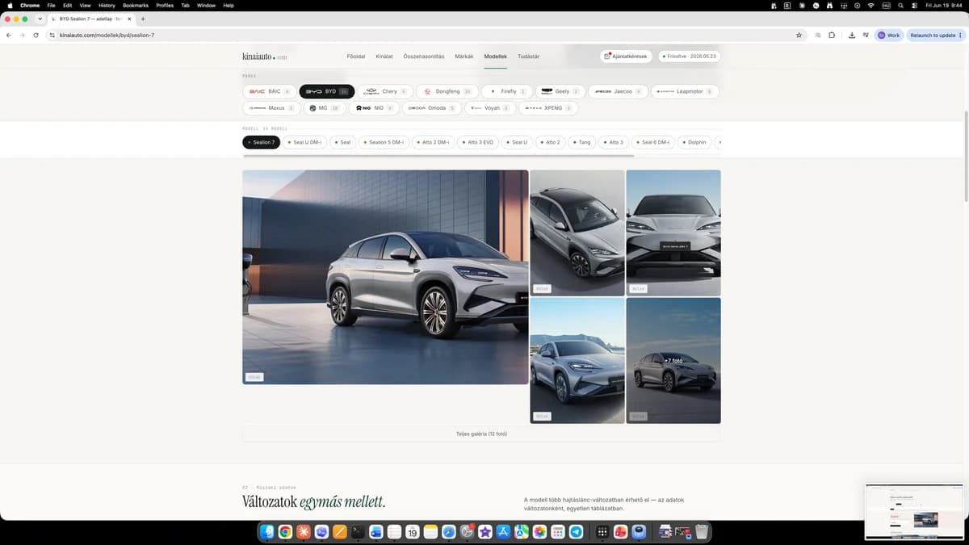Open the Chrome menu in menu bar
The image size is (969, 545).
click(x=30, y=5)
